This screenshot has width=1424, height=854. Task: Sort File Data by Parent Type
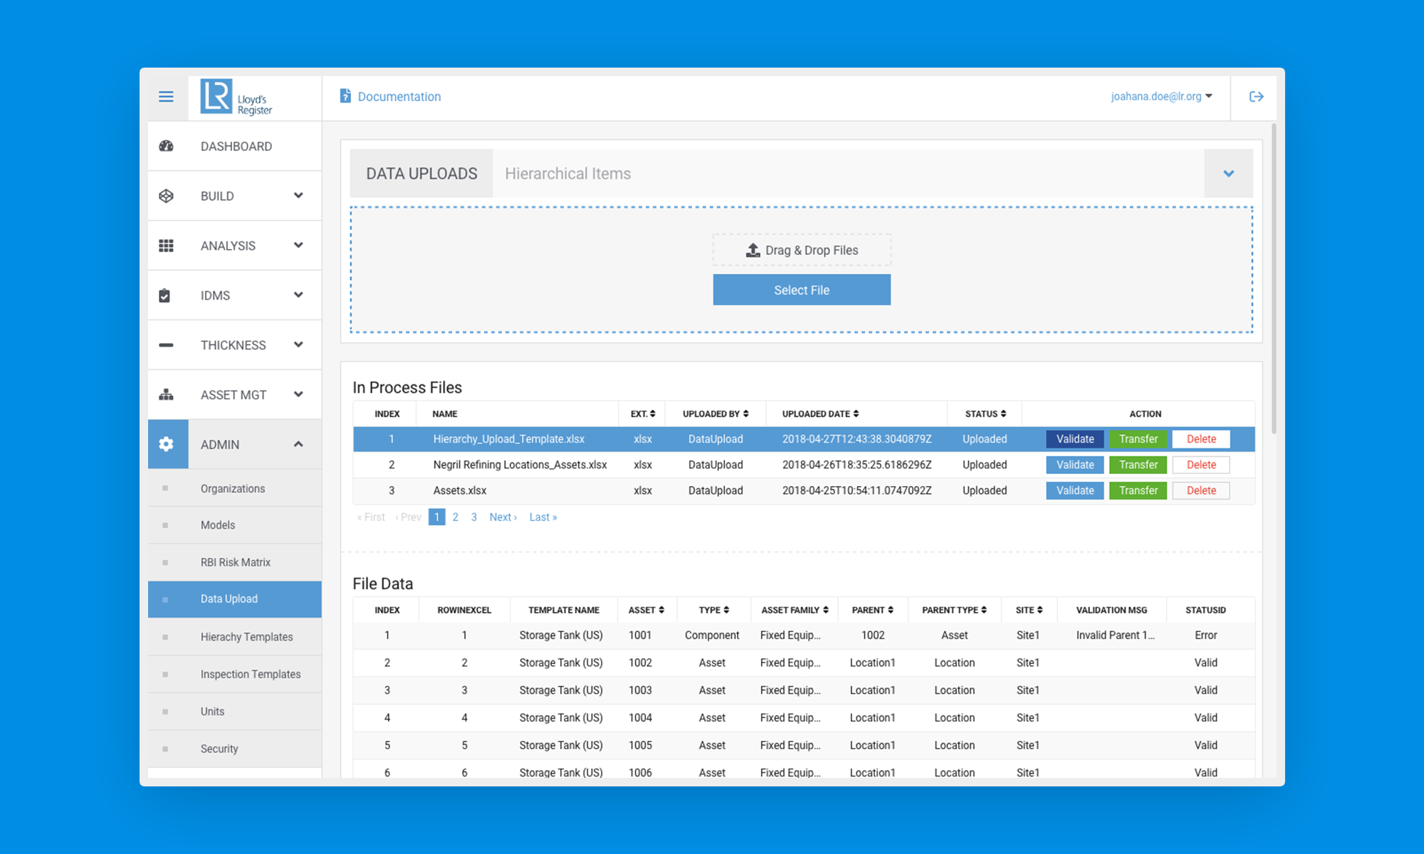click(984, 610)
